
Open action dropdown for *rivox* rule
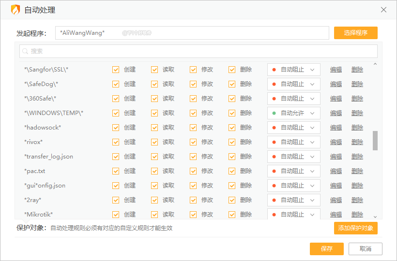coord(293,142)
